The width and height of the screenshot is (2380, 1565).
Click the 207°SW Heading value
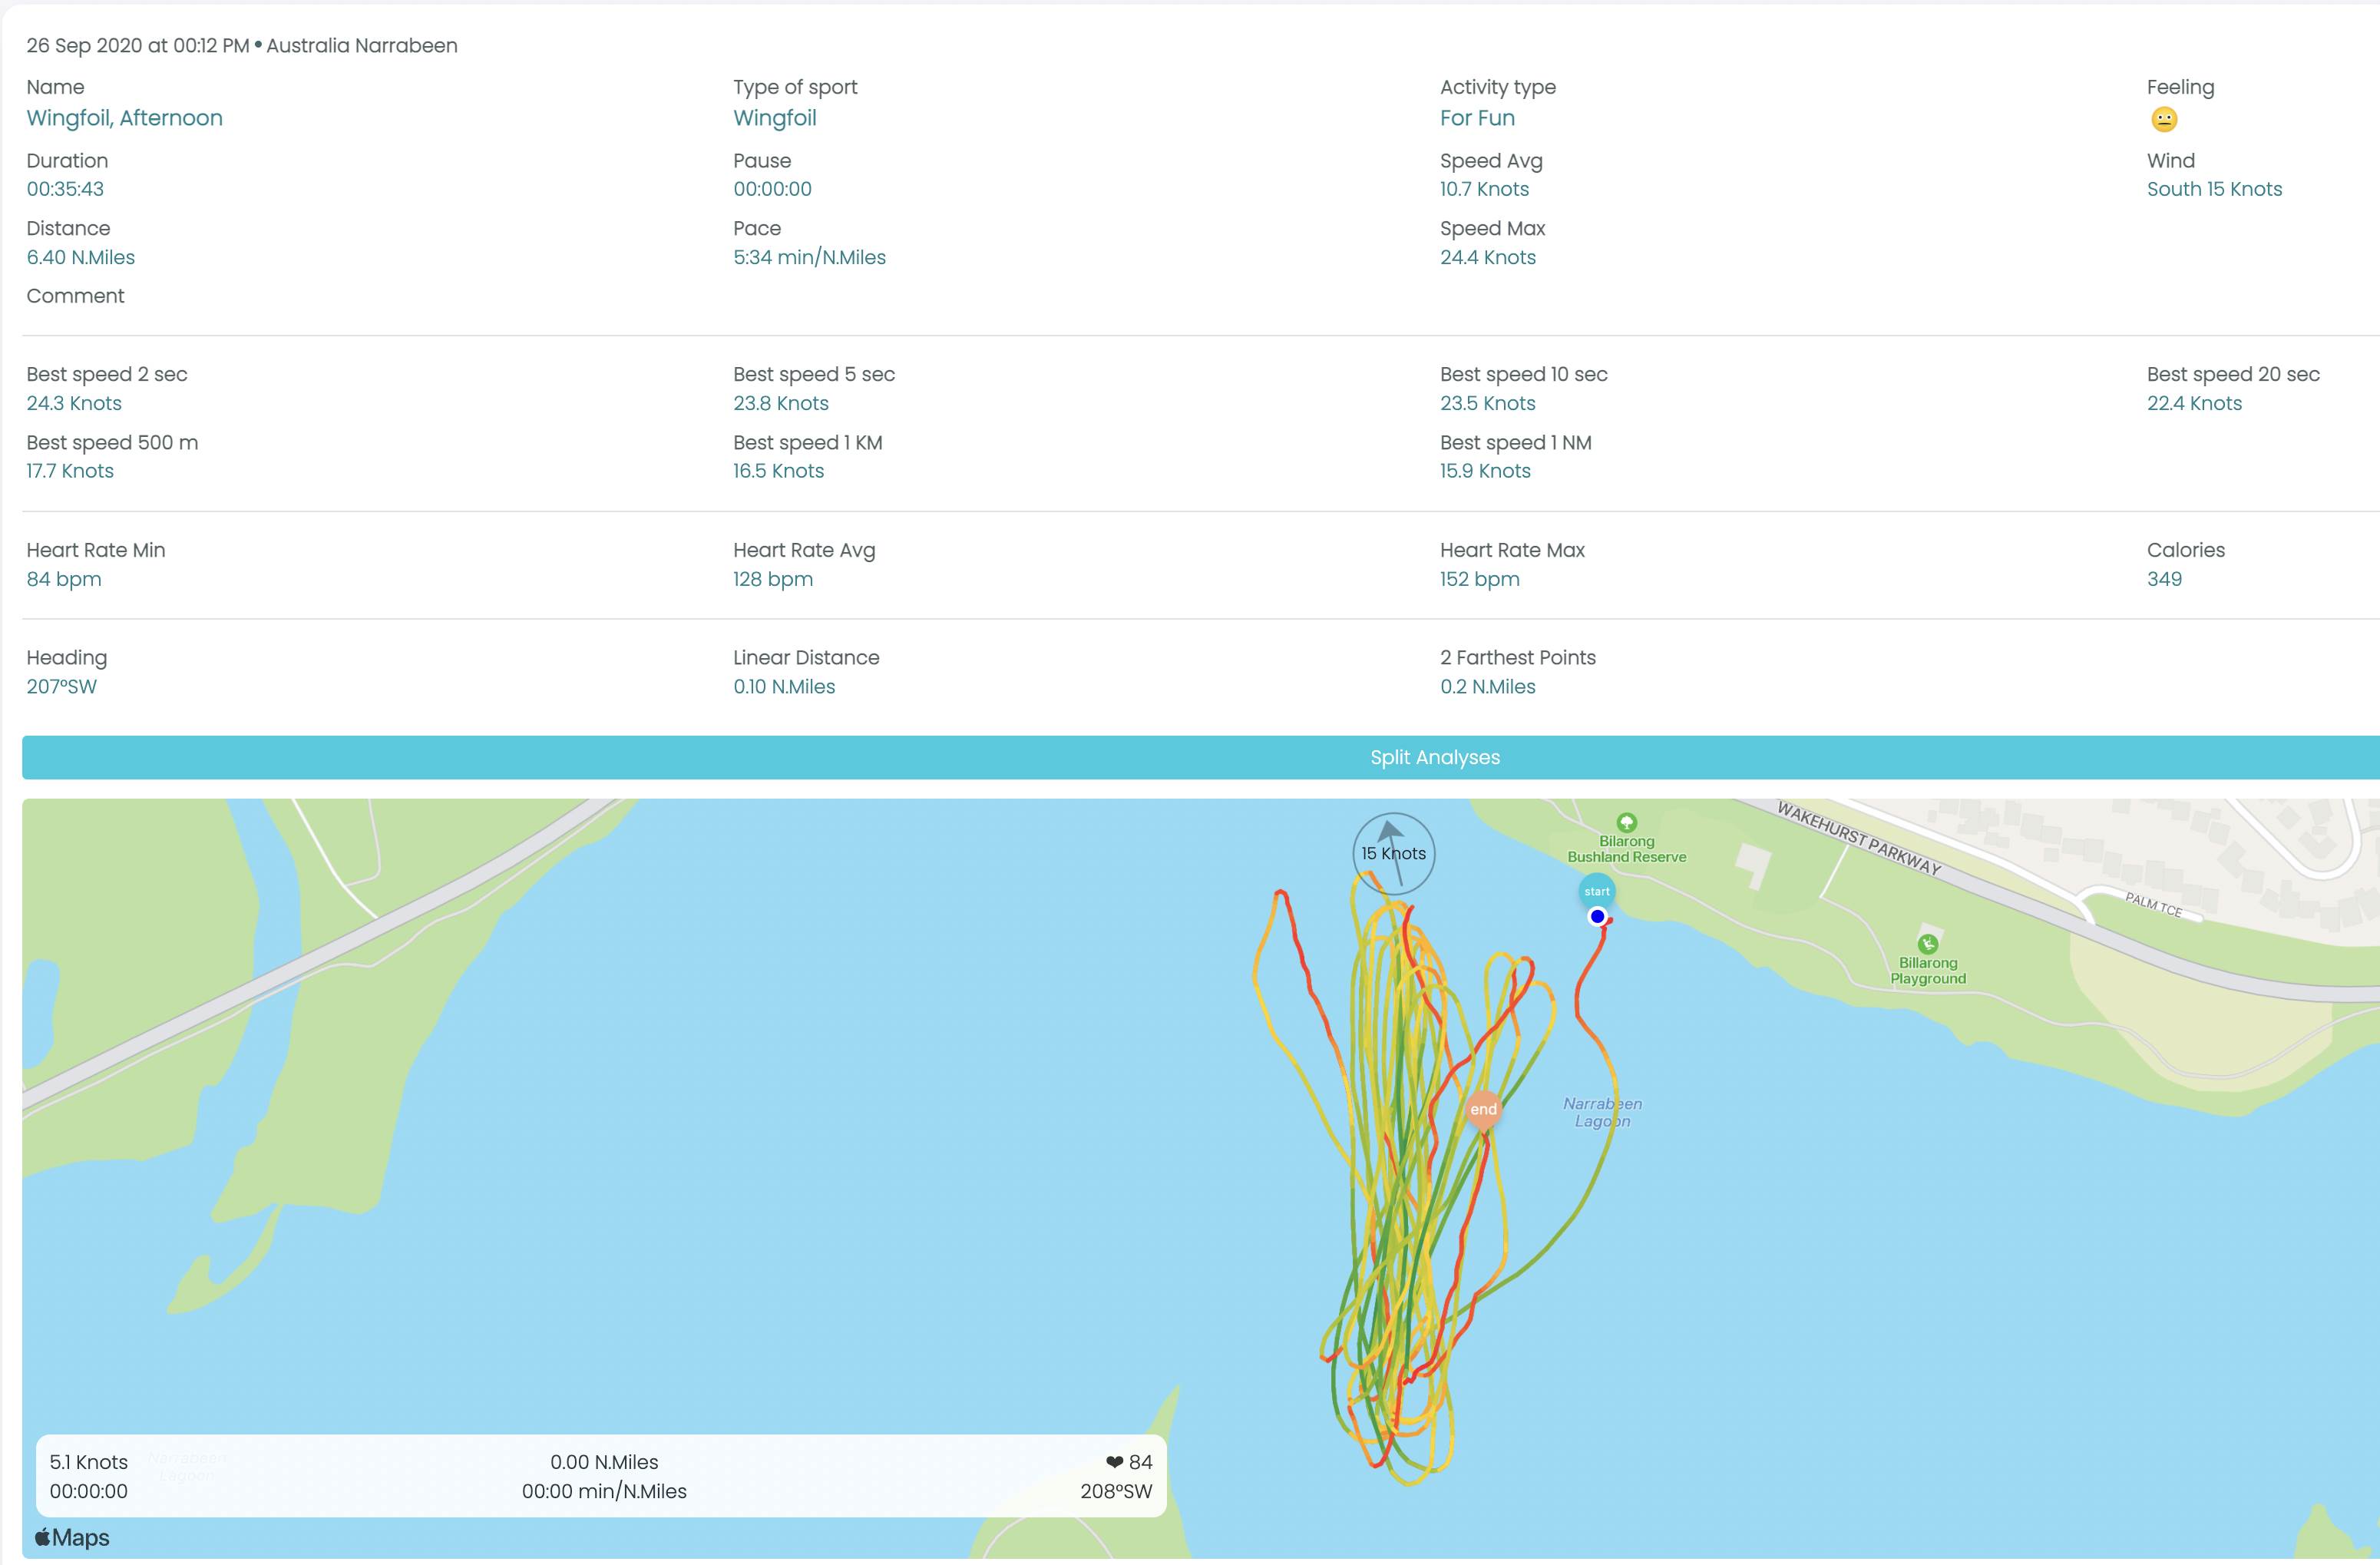61,686
